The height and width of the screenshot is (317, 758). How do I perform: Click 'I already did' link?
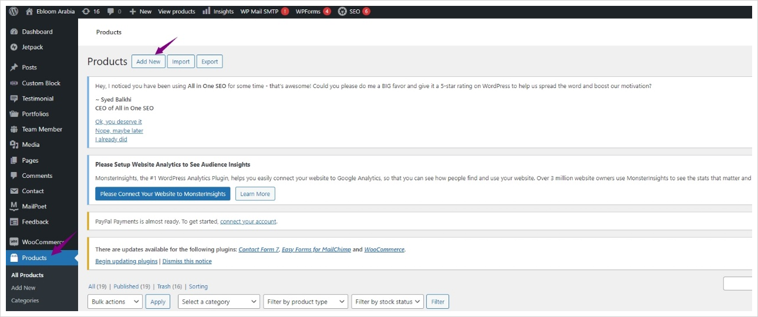pos(111,139)
